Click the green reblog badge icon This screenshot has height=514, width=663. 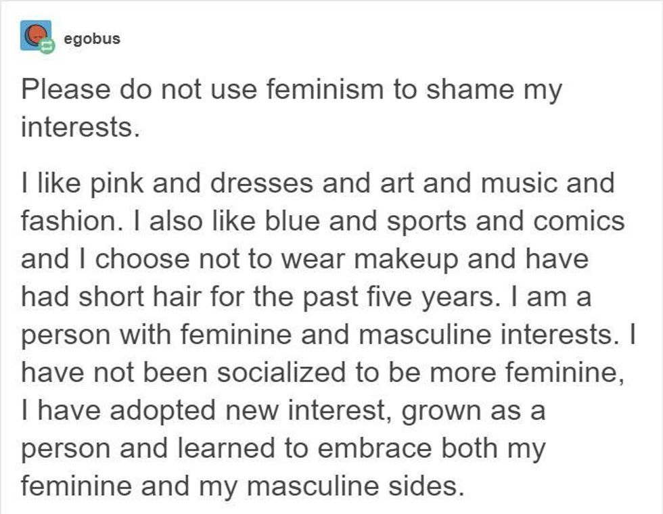coord(47,46)
